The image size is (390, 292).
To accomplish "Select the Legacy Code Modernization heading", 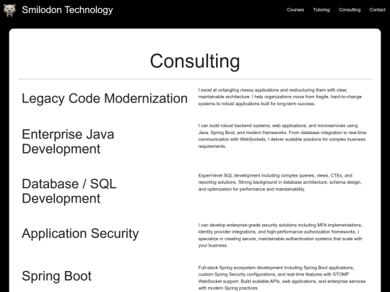I will pyautogui.click(x=105, y=98).
